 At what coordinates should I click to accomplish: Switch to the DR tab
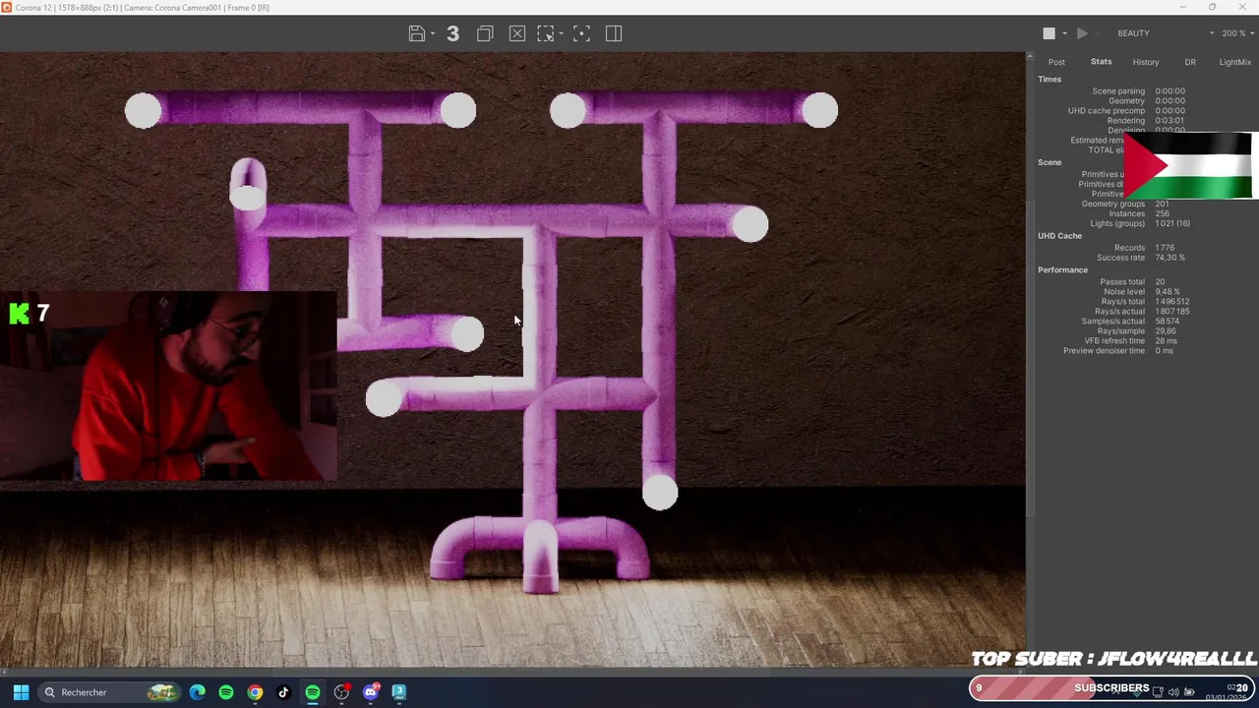coord(1190,62)
